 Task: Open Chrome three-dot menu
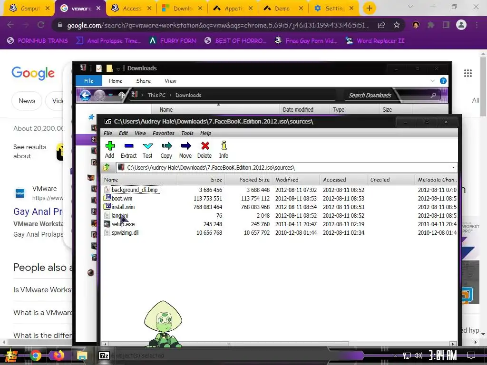[477, 25]
